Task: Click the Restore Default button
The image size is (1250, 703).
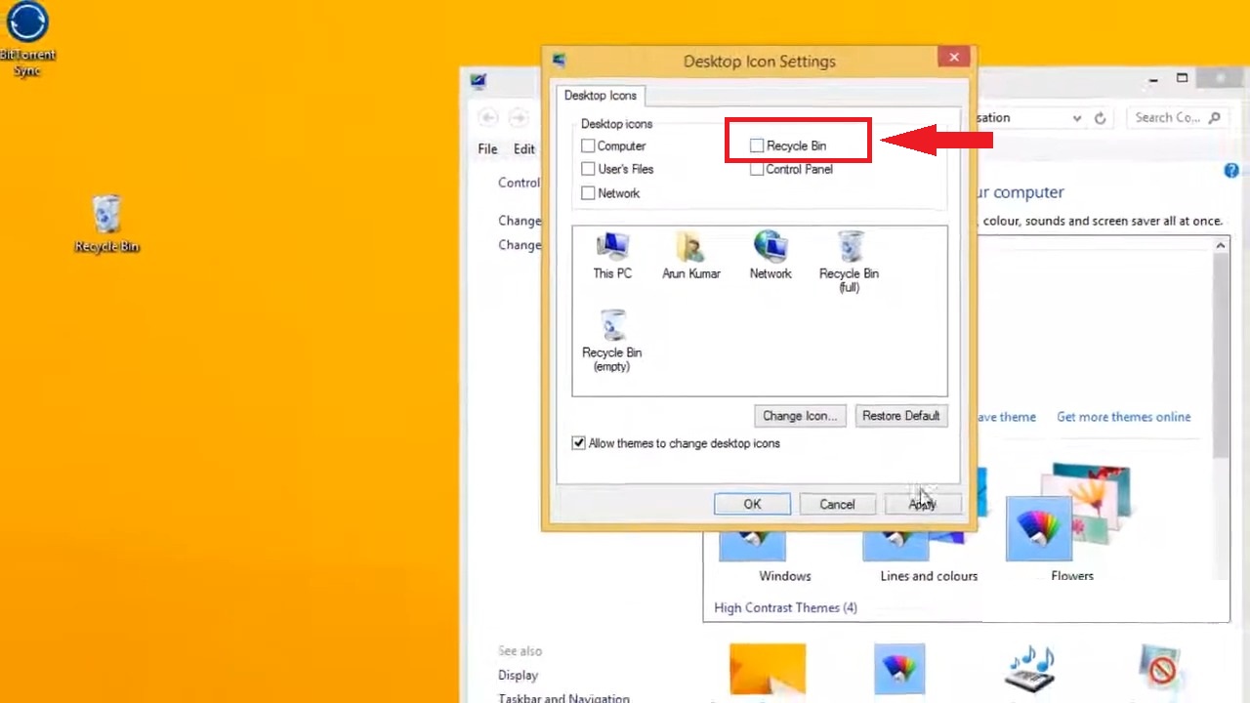Action: (x=900, y=416)
